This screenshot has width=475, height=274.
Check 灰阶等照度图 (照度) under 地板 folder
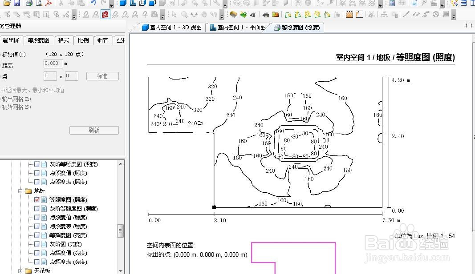tap(37, 208)
